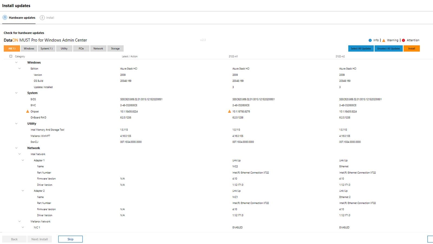Select the Chipset row label
The image size is (433, 244).
pyautogui.click(x=35, y=111)
